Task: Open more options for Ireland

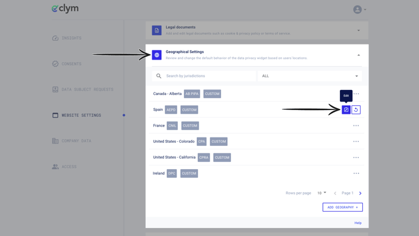Action: point(356,173)
